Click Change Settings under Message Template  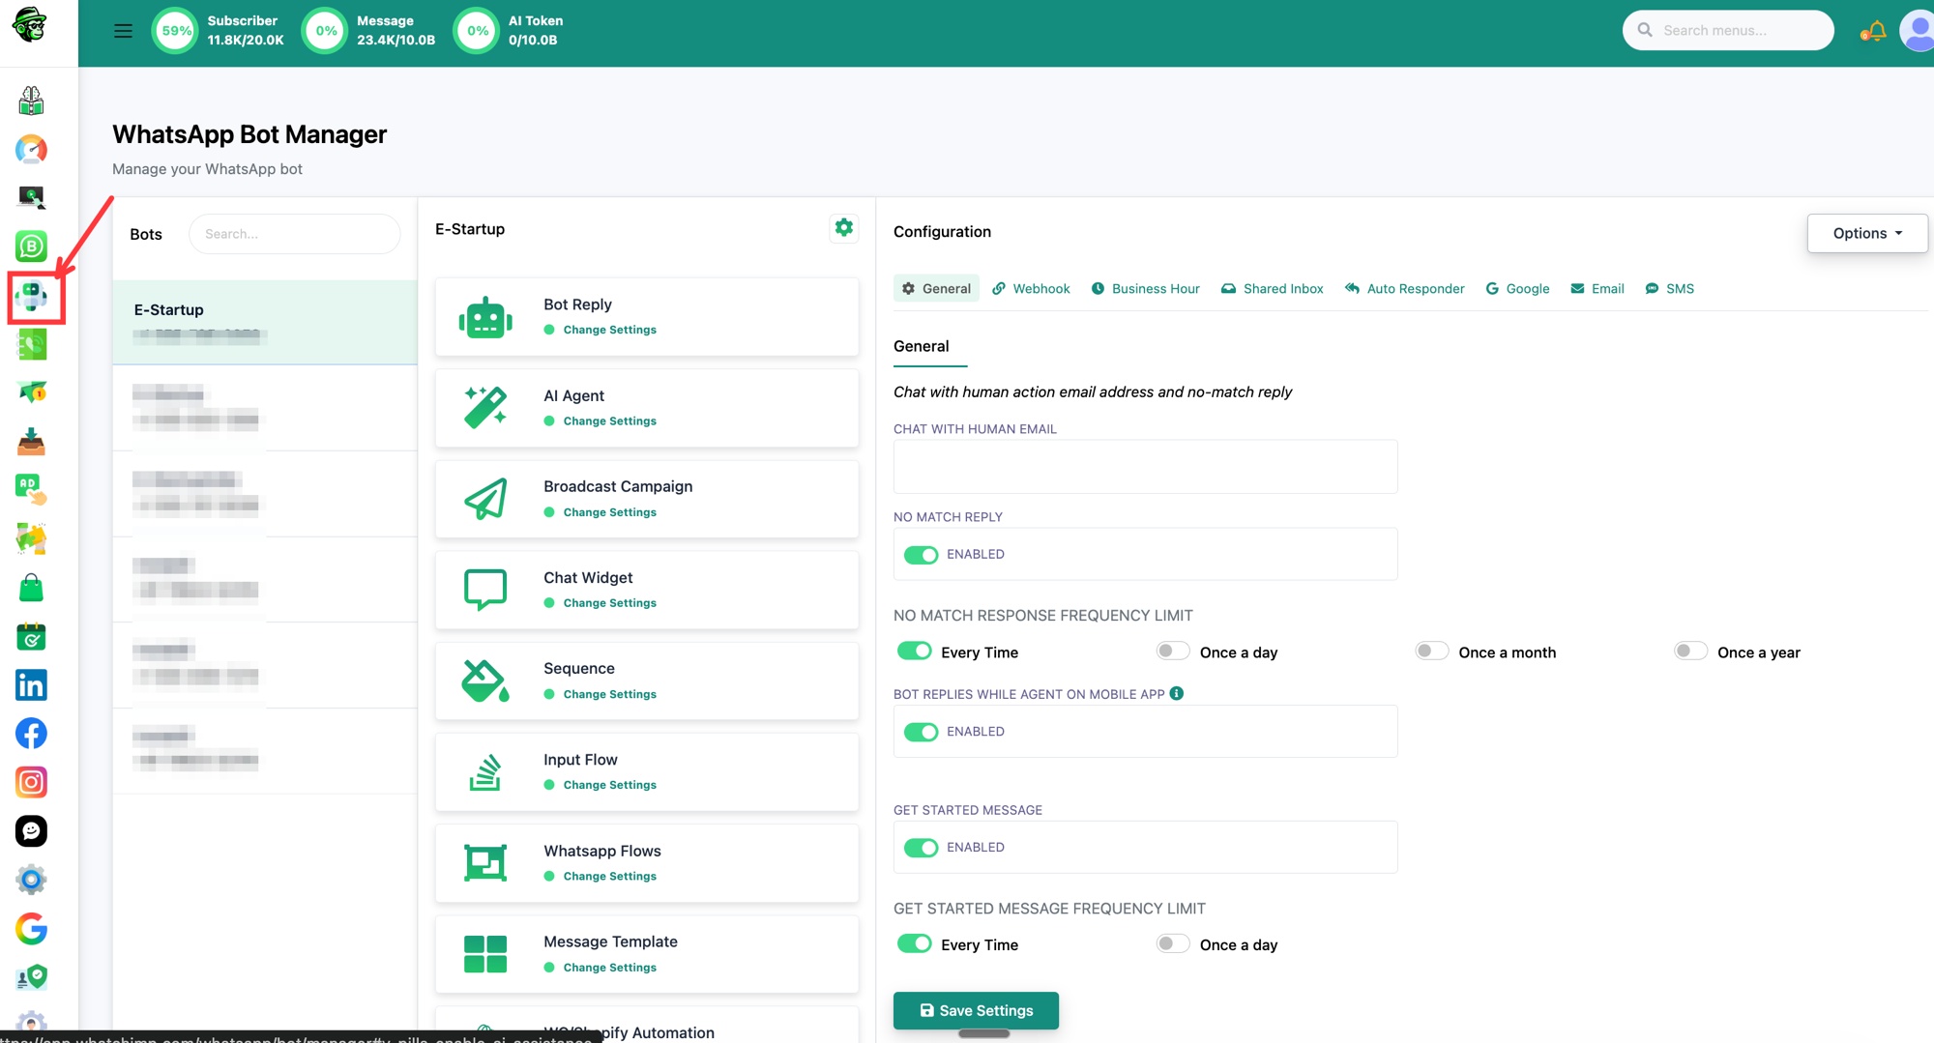(609, 968)
